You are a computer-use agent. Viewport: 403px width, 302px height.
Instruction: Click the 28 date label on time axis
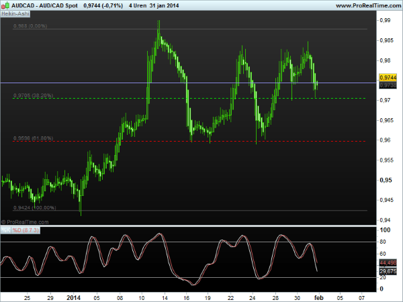275,298
